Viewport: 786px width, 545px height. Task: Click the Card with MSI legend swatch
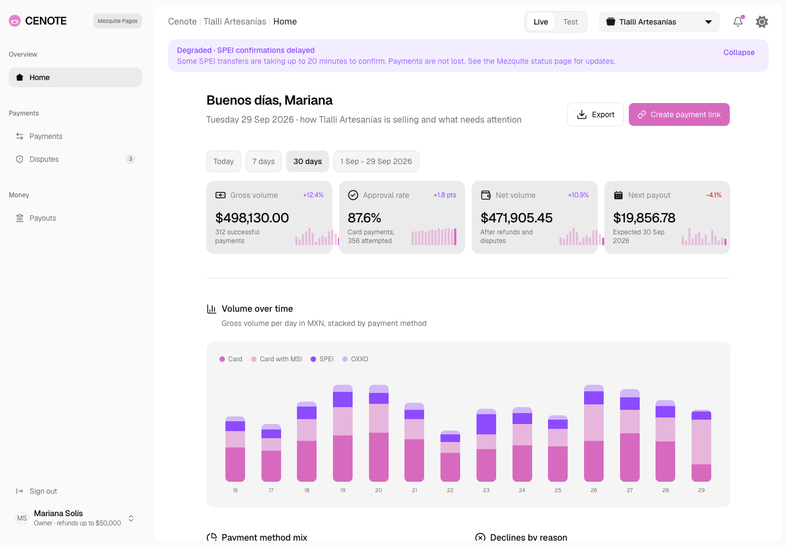click(x=254, y=359)
